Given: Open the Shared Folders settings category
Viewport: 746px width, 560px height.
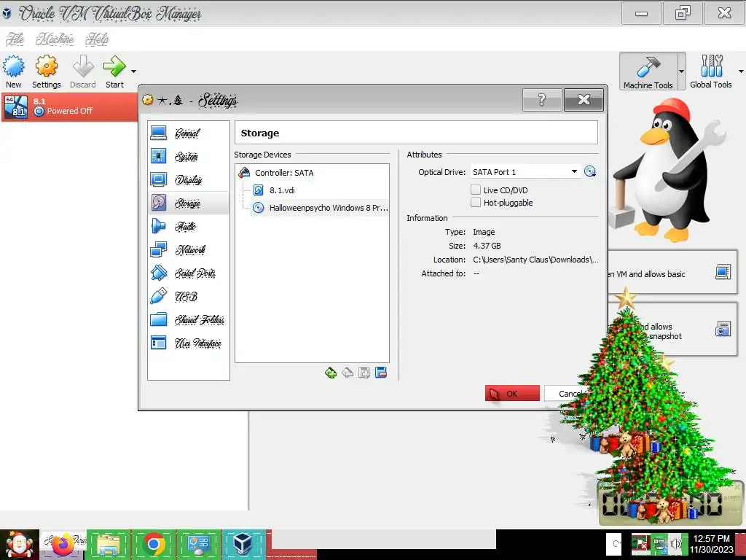Looking at the screenshot, I should pyautogui.click(x=188, y=319).
